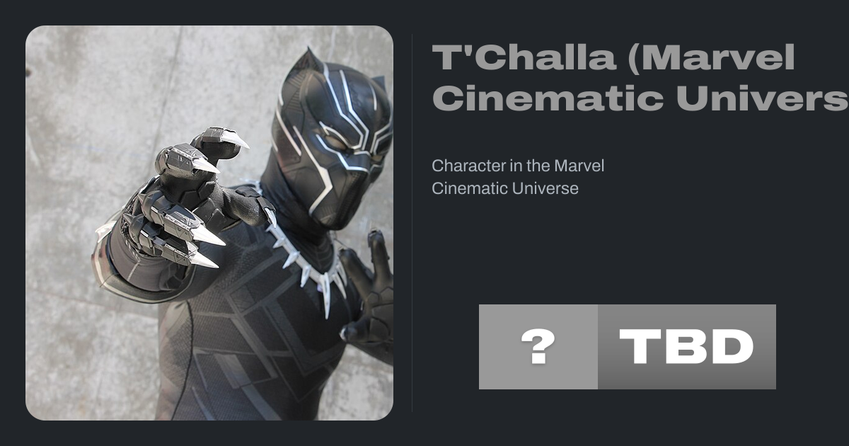This screenshot has height=446, width=849.
Task: Click the open raised hand in the photo
Action: (371, 297)
